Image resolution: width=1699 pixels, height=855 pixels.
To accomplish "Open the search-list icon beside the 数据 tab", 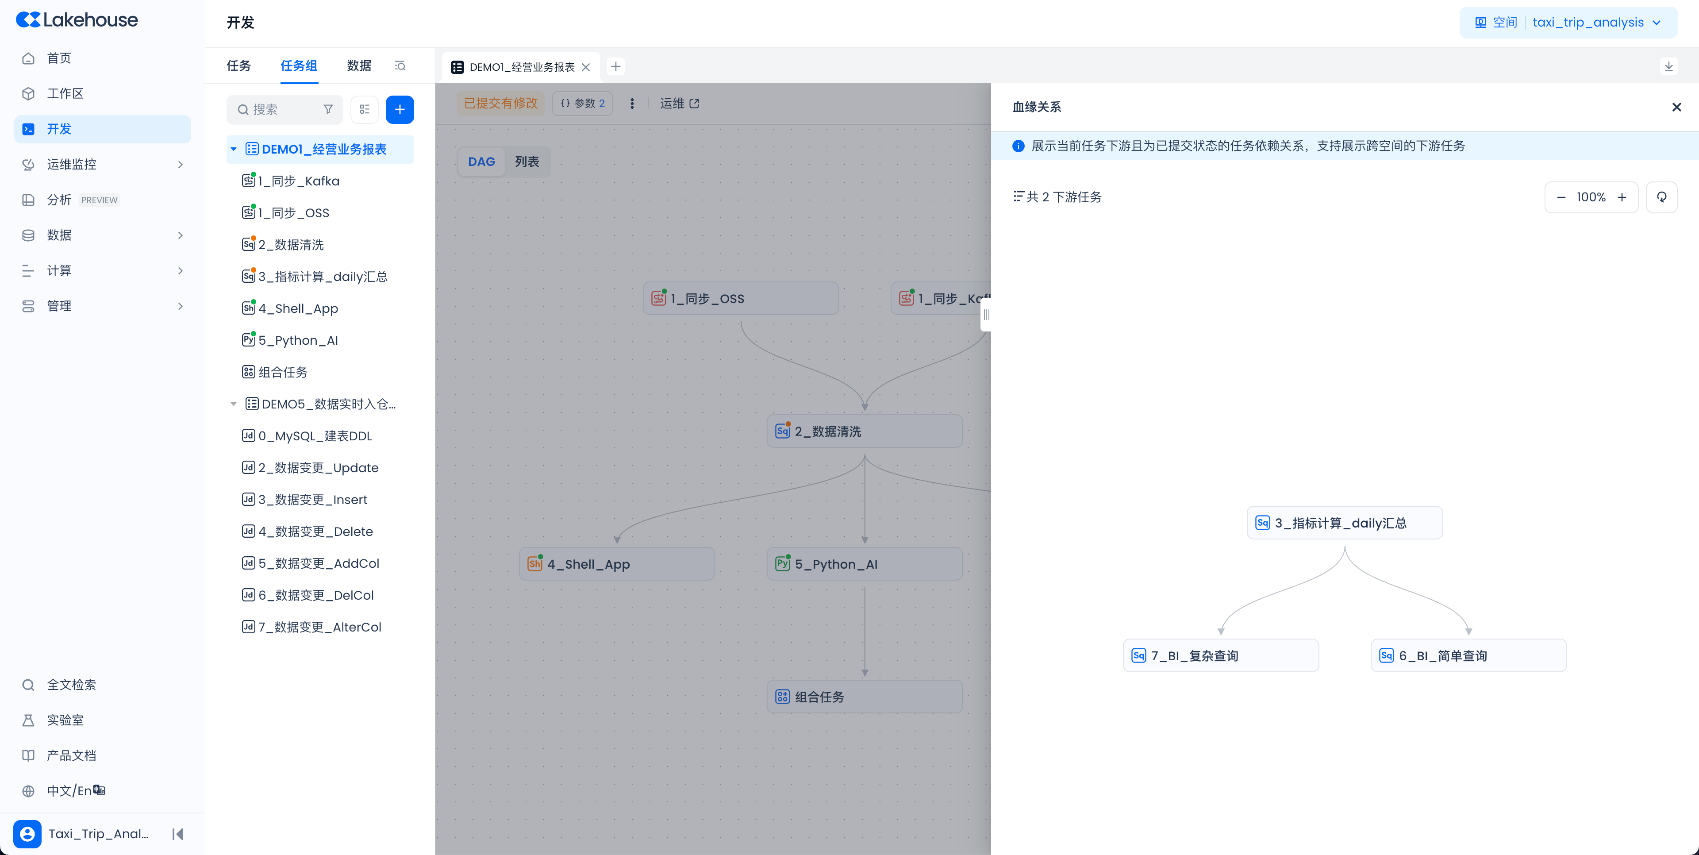I will point(400,66).
